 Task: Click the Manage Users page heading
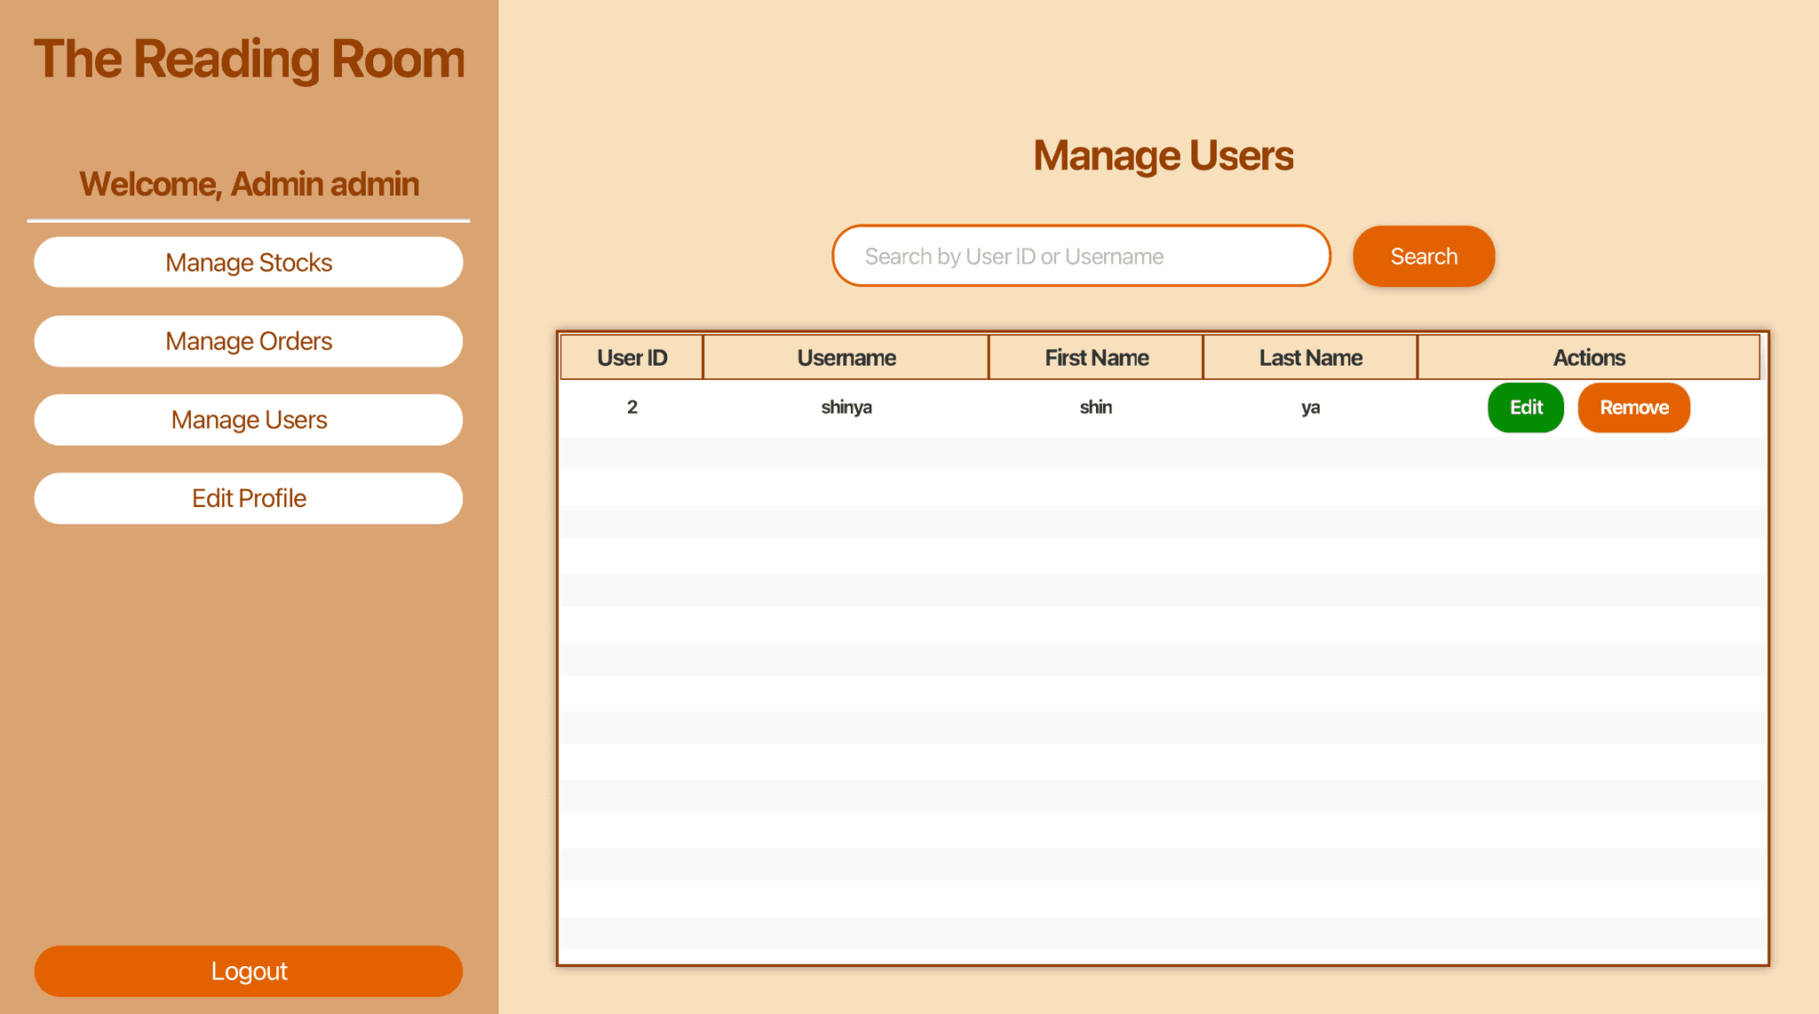pos(1163,155)
